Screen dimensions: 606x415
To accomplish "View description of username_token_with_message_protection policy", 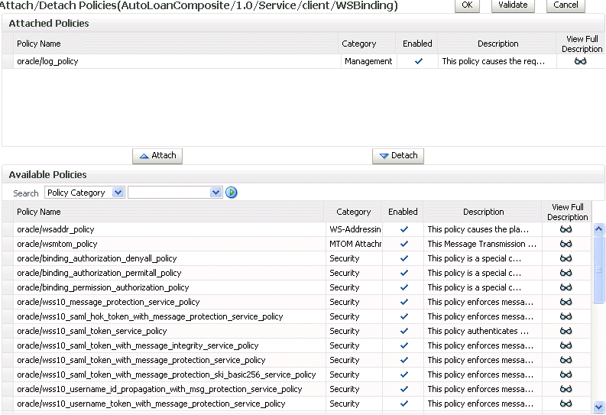I will 565,404.
